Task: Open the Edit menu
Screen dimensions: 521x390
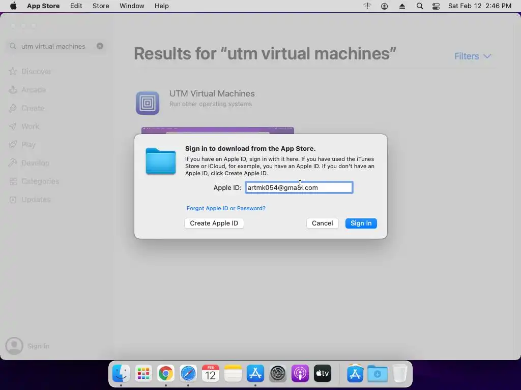Action: click(76, 6)
